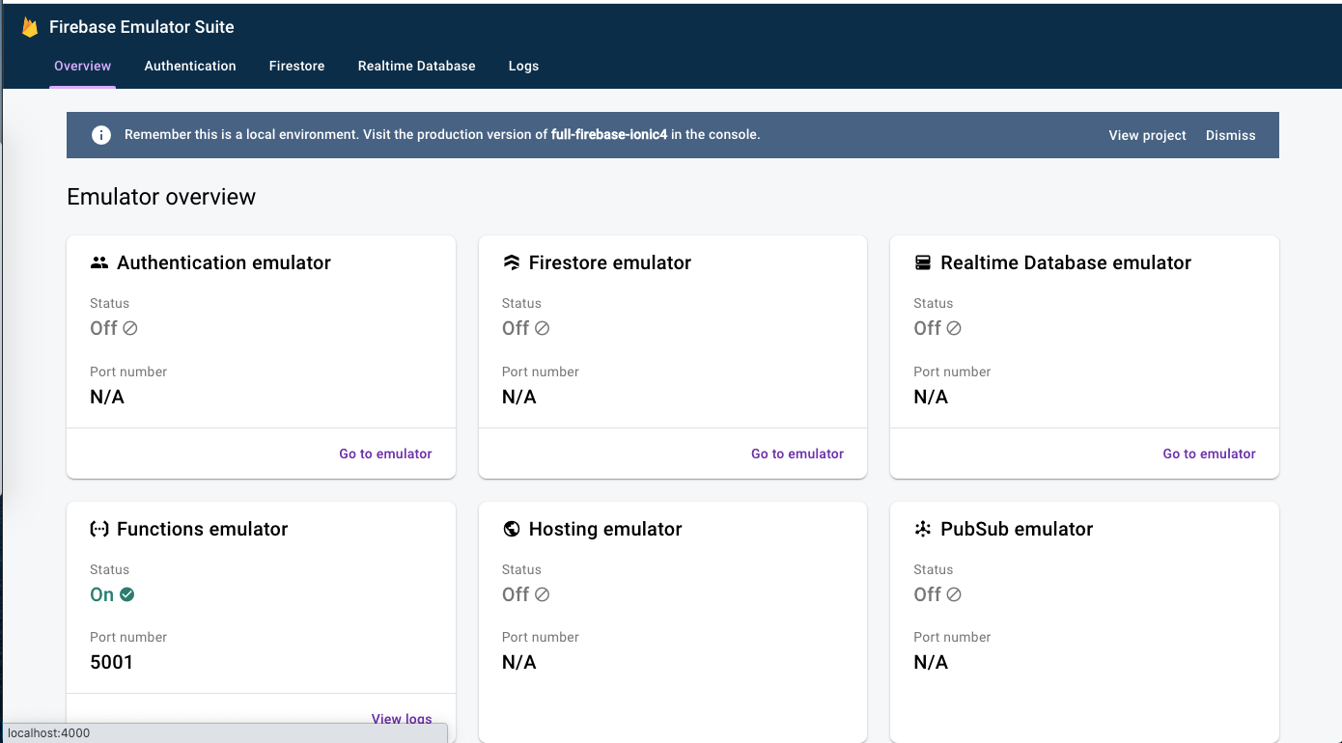Click the Realtime Database emulator storage icon

click(923, 262)
